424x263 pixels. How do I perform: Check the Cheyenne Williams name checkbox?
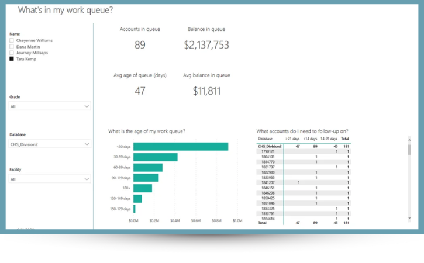pyautogui.click(x=12, y=40)
